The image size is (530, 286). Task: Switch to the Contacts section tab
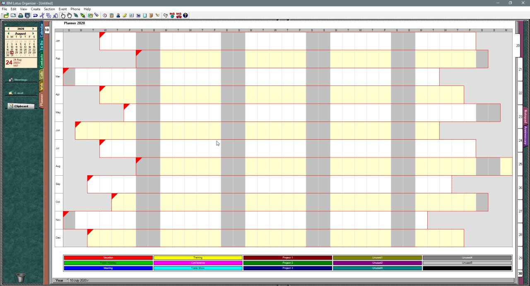41,61
